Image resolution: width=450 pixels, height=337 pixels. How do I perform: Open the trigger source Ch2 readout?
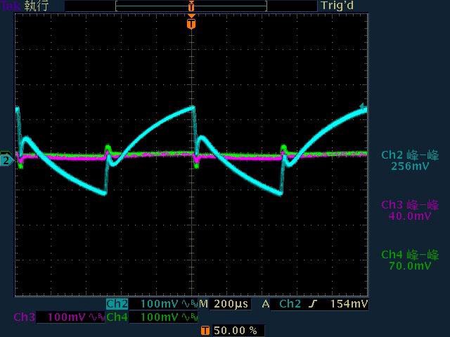pos(290,305)
